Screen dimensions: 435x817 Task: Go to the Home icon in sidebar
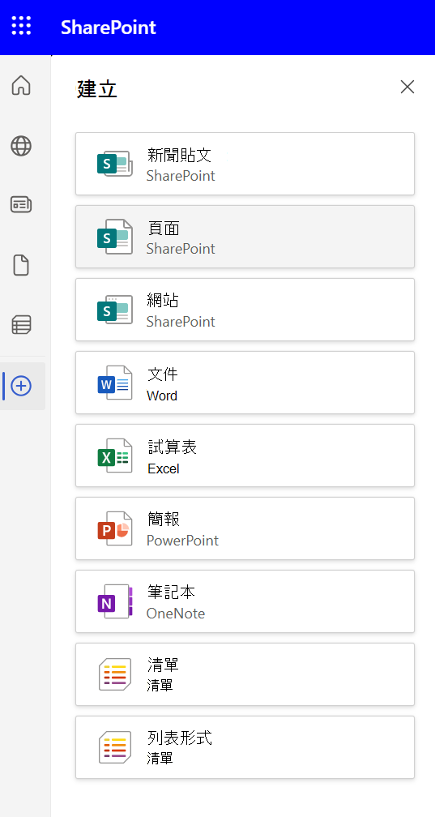(x=21, y=85)
